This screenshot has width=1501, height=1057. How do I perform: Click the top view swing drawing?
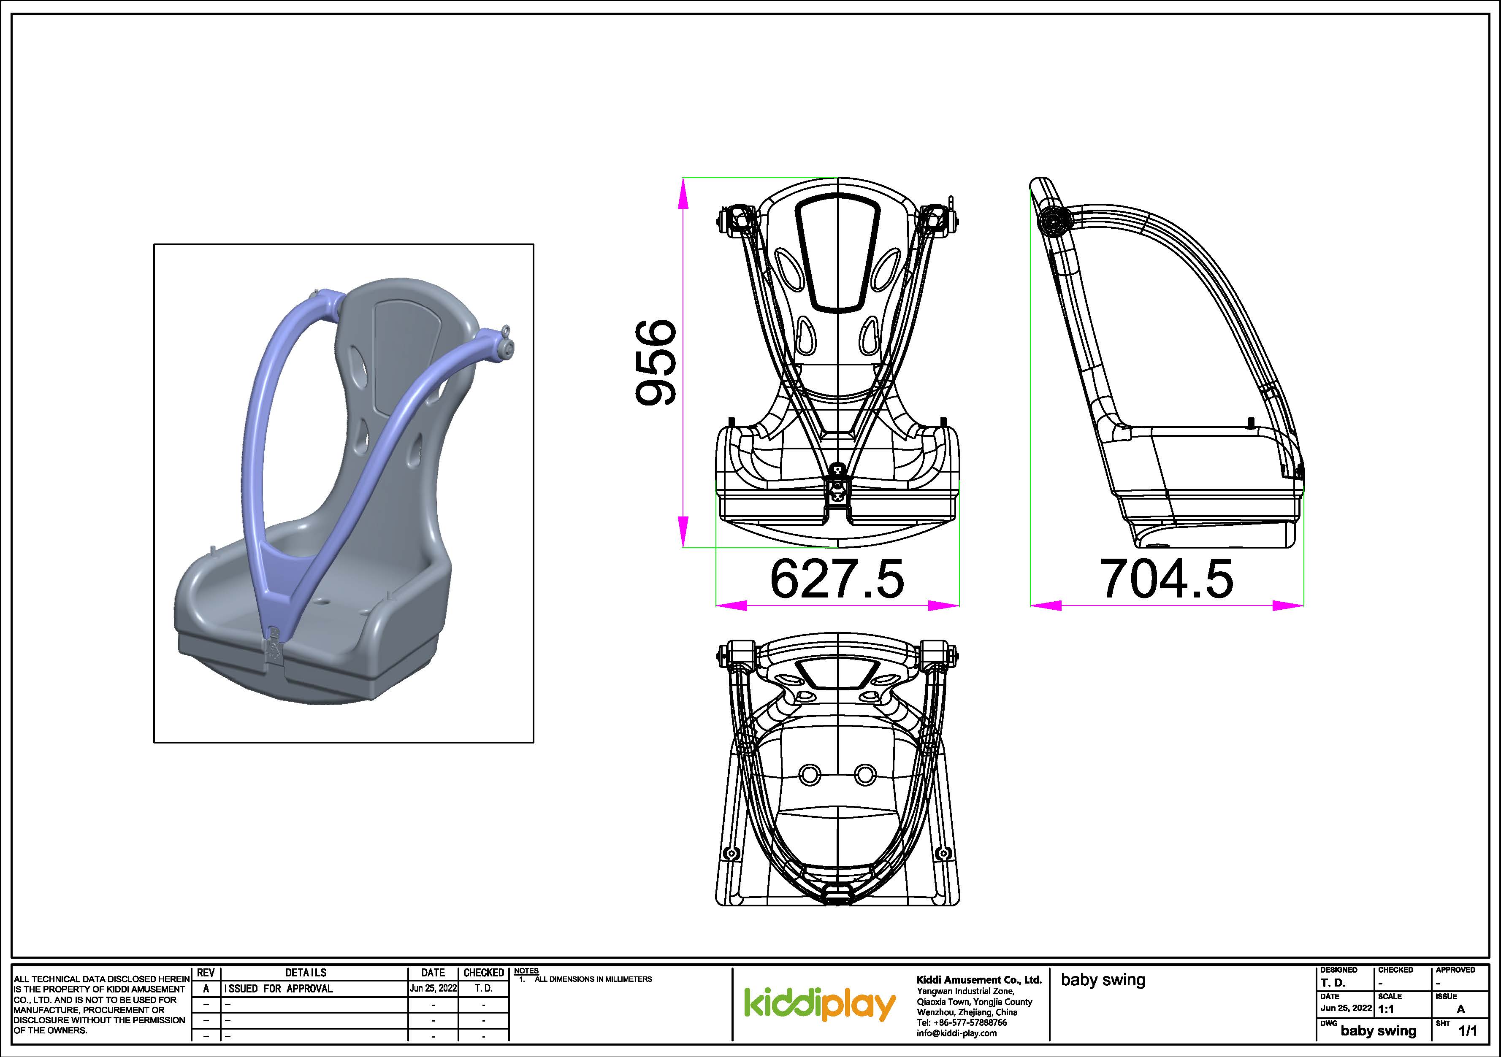point(837,769)
